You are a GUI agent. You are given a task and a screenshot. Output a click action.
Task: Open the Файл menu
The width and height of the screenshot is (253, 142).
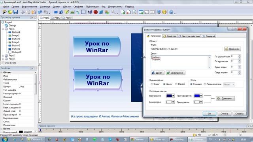coord(6,7)
